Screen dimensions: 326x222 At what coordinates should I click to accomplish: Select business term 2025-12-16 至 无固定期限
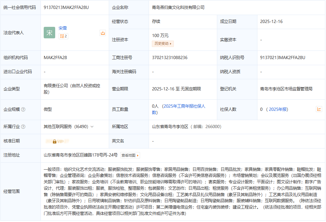point(176,89)
